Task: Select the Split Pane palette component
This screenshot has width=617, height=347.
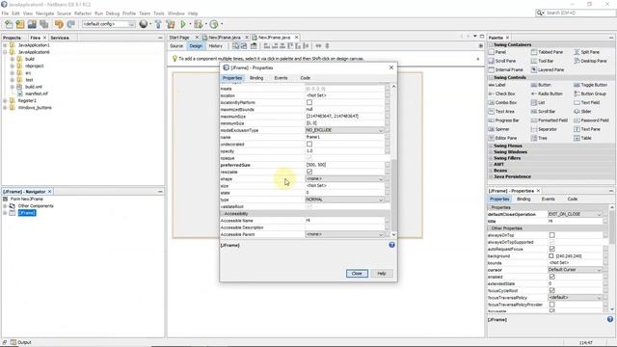Action: click(587, 52)
